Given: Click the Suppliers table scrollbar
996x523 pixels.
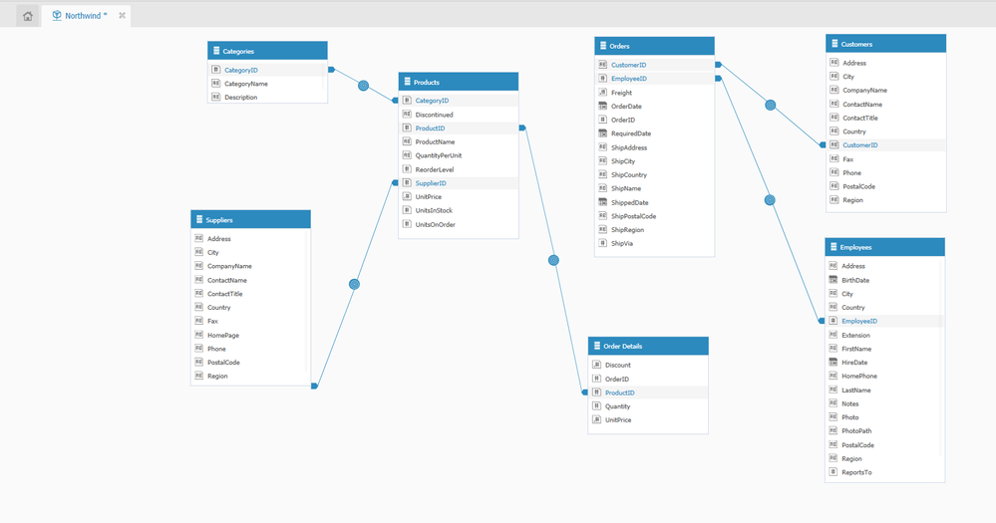Looking at the screenshot, I should (307, 302).
